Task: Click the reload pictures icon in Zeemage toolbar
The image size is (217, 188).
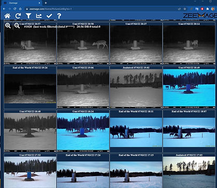Action: point(18,16)
